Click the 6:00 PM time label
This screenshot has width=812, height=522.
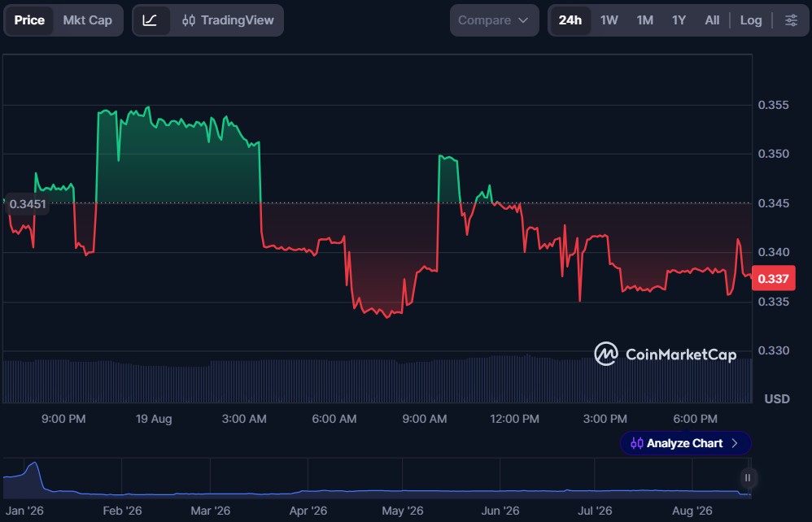(695, 419)
